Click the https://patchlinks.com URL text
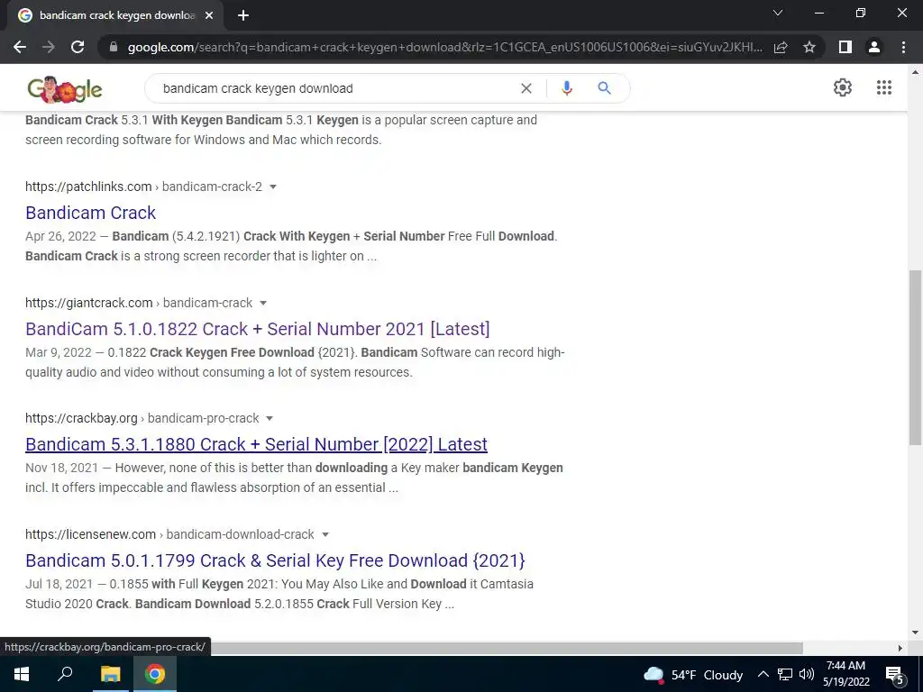Viewport: 923px width, 692px height. point(88,187)
